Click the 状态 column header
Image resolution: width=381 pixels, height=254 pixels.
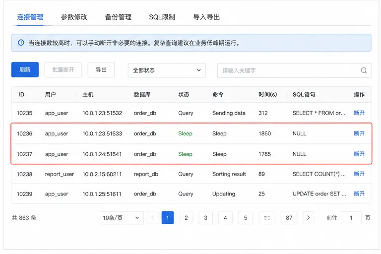pos(184,94)
